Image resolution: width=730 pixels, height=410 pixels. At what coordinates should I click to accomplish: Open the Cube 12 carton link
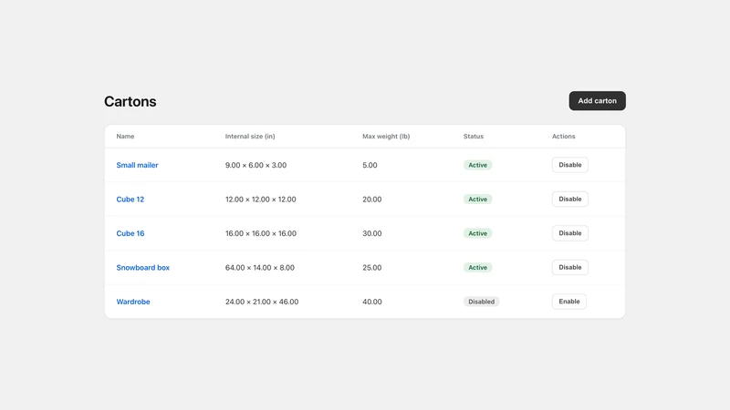(130, 199)
